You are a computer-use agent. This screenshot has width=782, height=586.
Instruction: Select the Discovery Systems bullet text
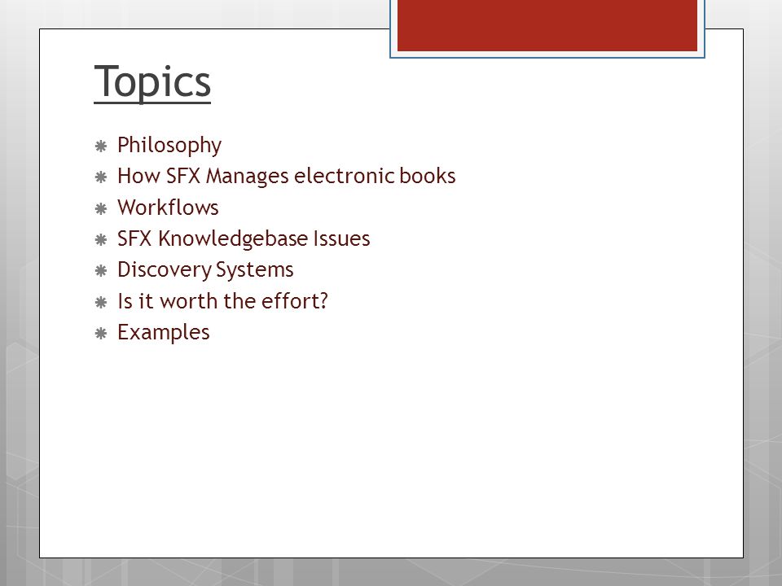pyautogui.click(x=205, y=270)
